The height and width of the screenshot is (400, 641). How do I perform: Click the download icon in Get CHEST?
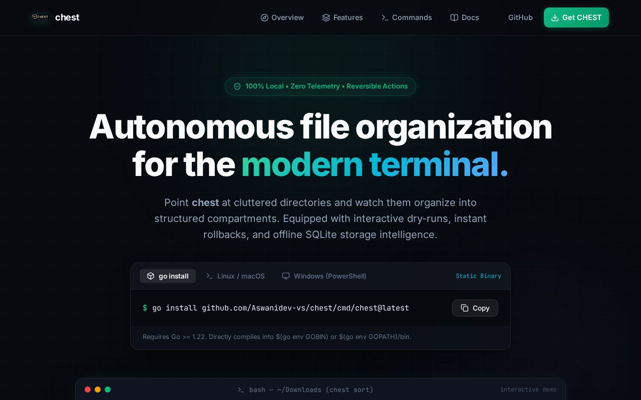tap(555, 17)
